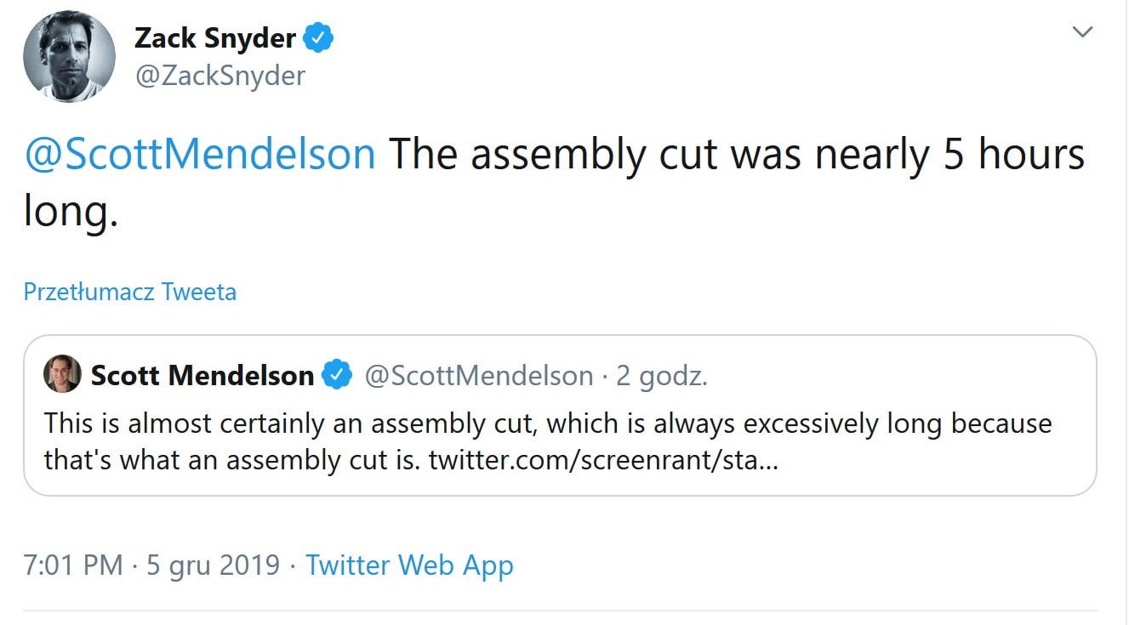Click the 7:01 PM tweet time
The image size is (1129, 625).
click(x=73, y=565)
